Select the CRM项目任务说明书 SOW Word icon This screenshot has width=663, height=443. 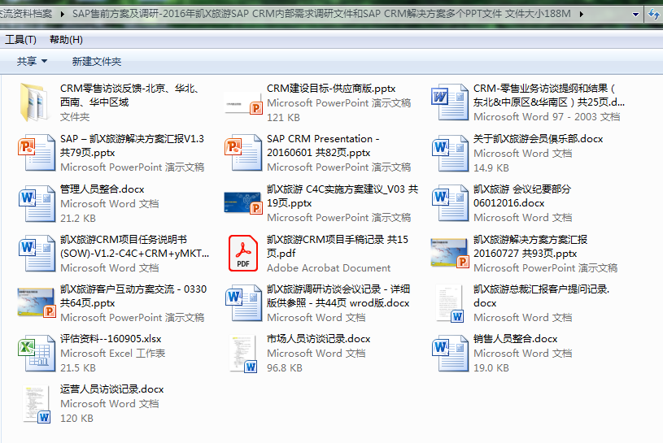click(x=37, y=253)
